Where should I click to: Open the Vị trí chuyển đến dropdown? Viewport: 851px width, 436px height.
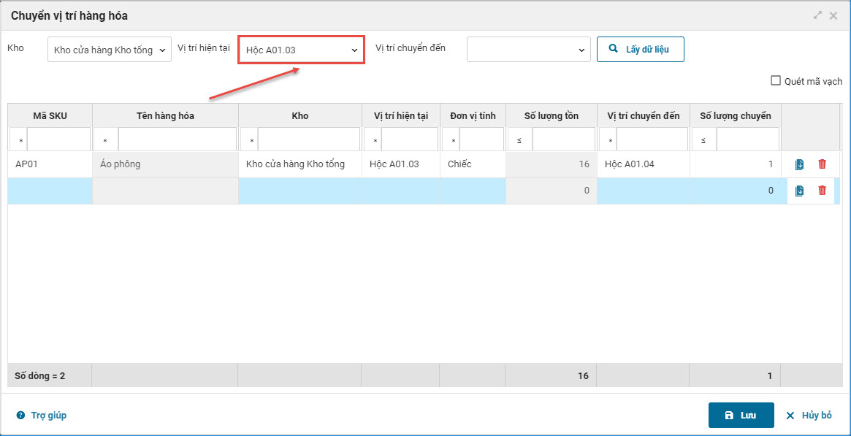coord(528,50)
